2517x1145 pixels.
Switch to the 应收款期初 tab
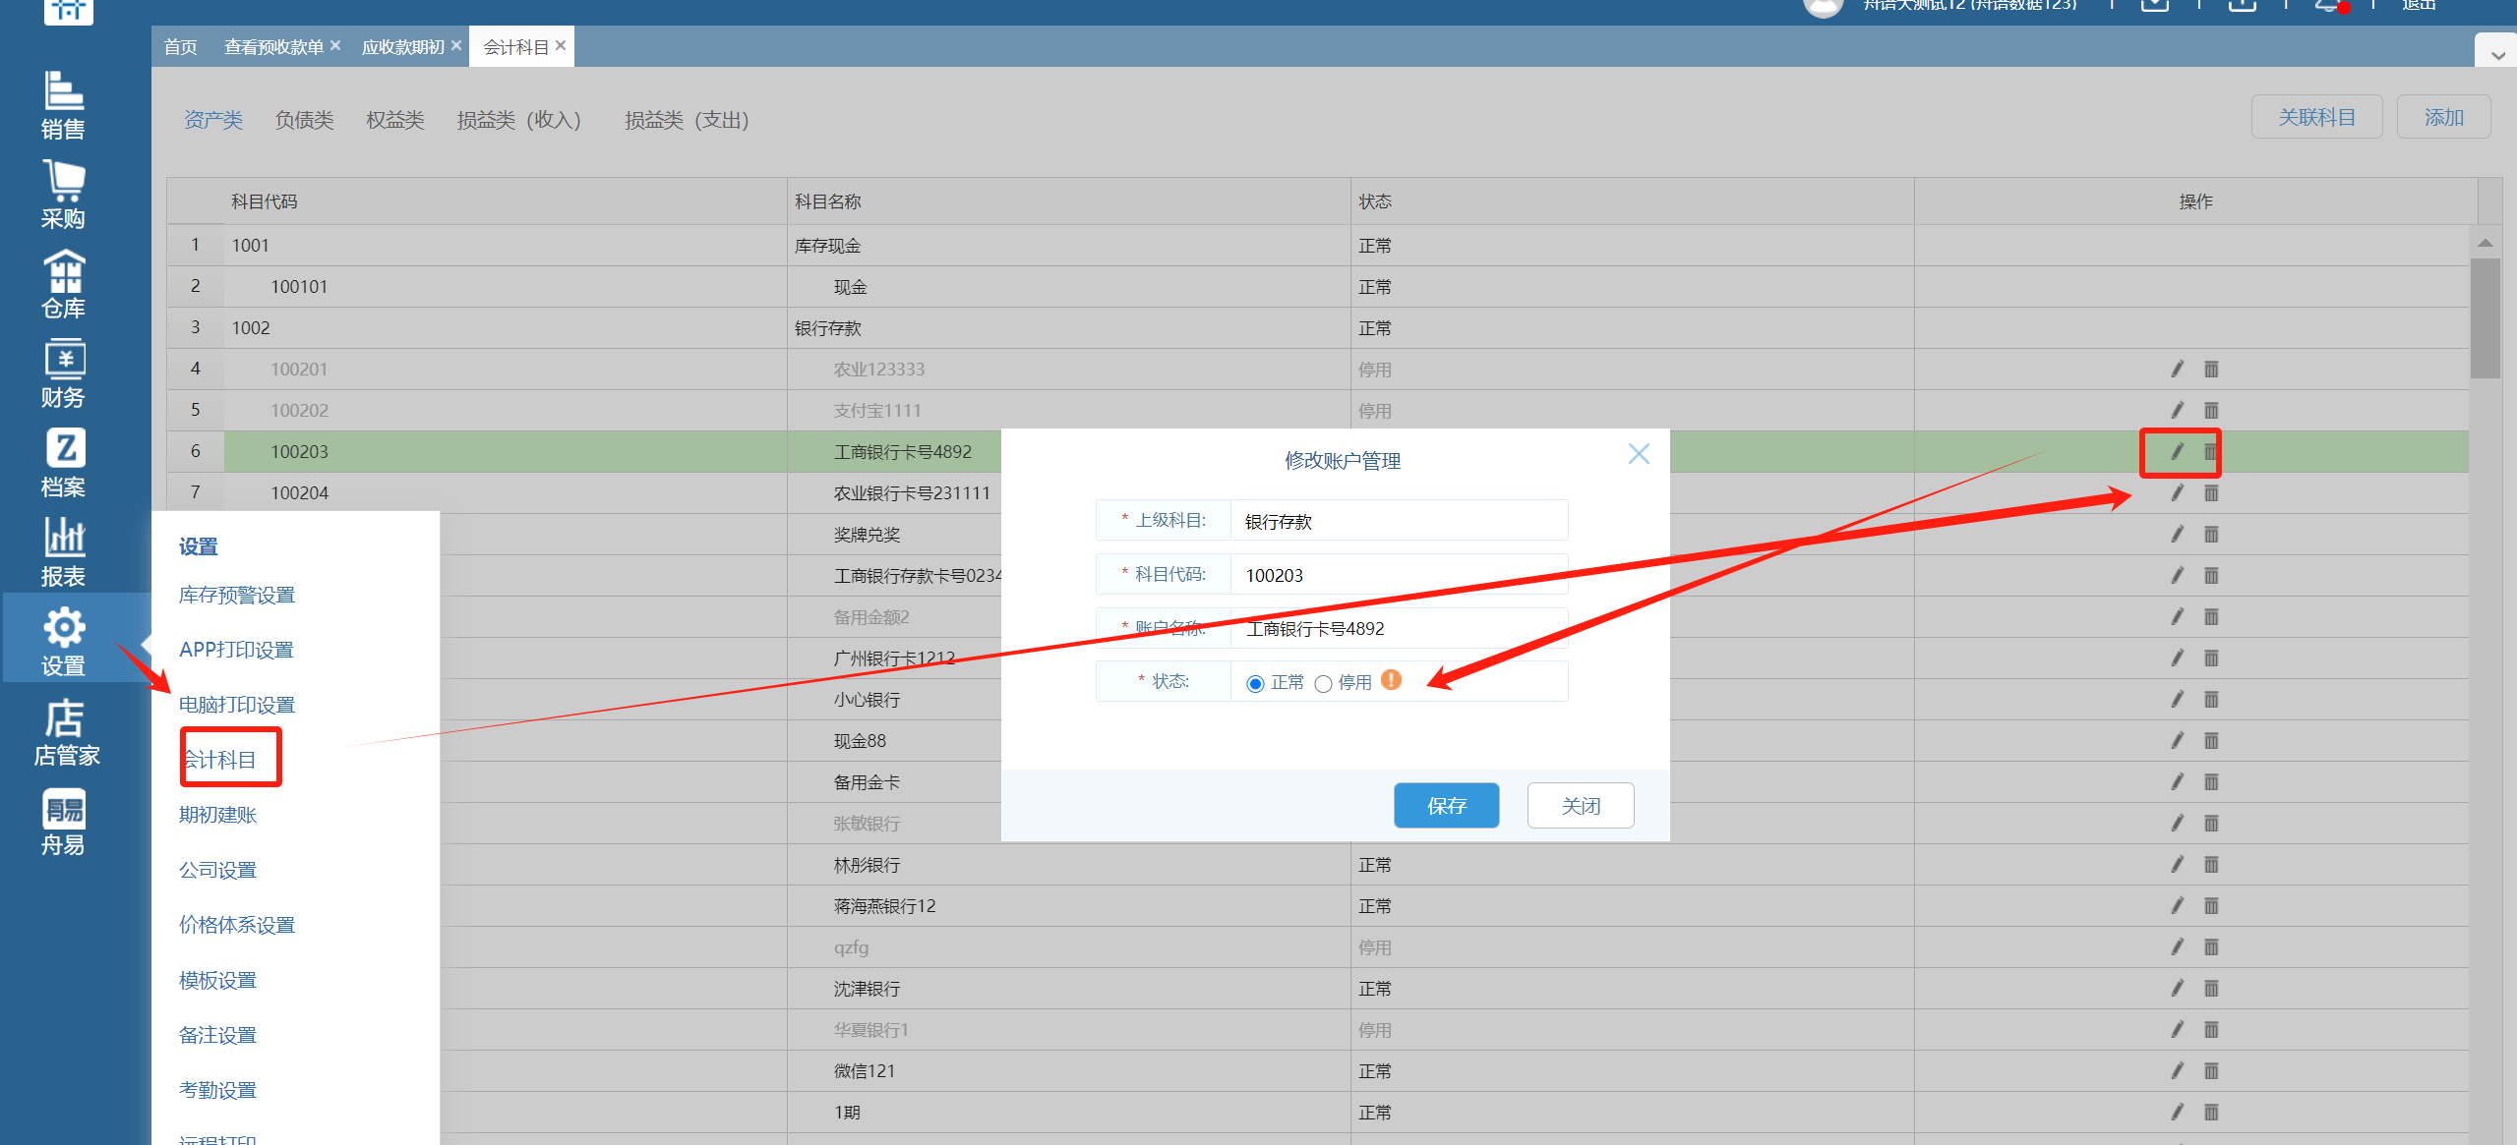403,47
